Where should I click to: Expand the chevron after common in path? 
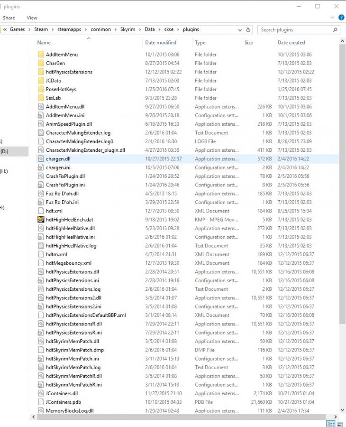115,29
